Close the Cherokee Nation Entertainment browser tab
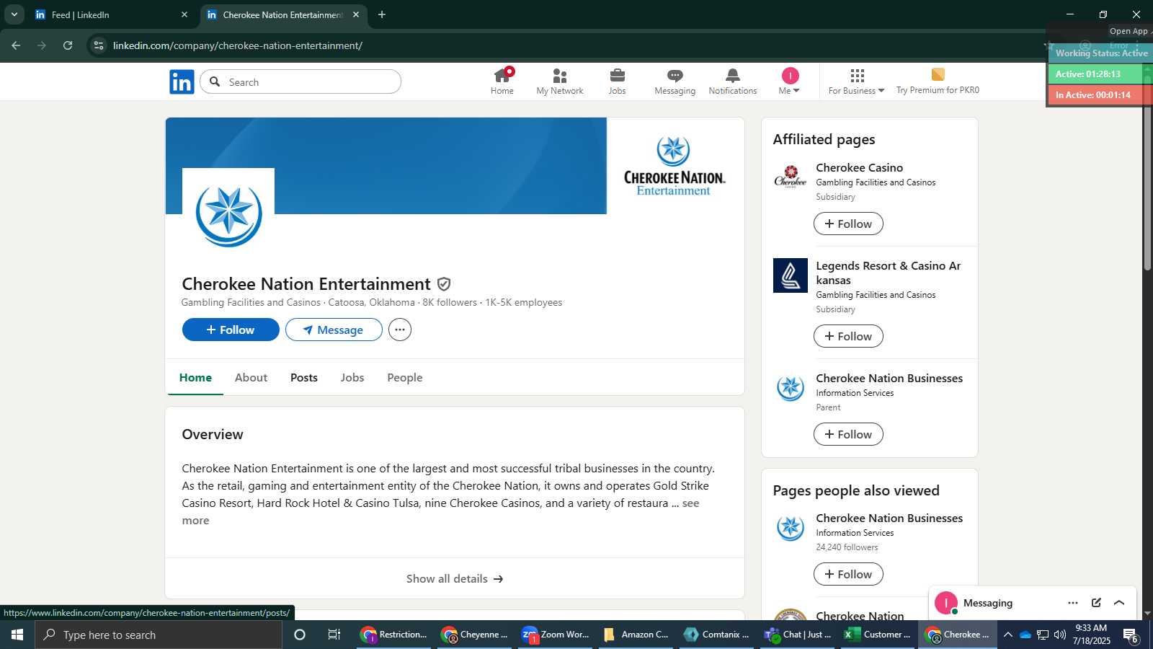 pyautogui.click(x=355, y=14)
